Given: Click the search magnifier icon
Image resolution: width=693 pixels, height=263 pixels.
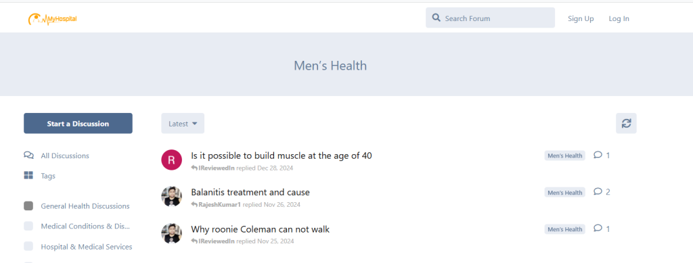Looking at the screenshot, I should coord(437,18).
